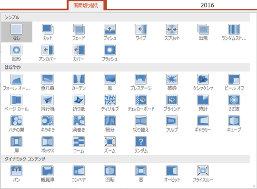Choose the ランダム question-mark transition
The height and width of the screenshot is (189, 257).
[141, 145]
